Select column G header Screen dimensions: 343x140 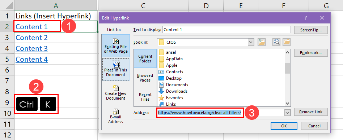coord(326,5)
